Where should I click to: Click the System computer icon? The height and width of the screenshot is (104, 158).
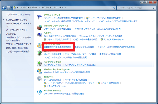coord(39,35)
